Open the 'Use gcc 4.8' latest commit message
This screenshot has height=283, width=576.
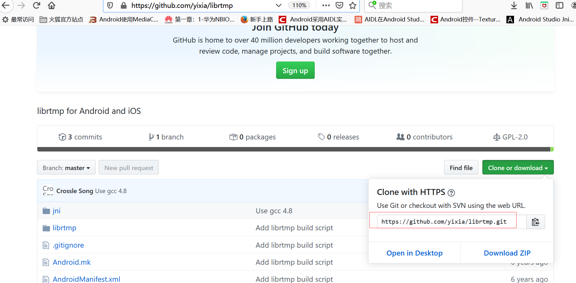111,191
